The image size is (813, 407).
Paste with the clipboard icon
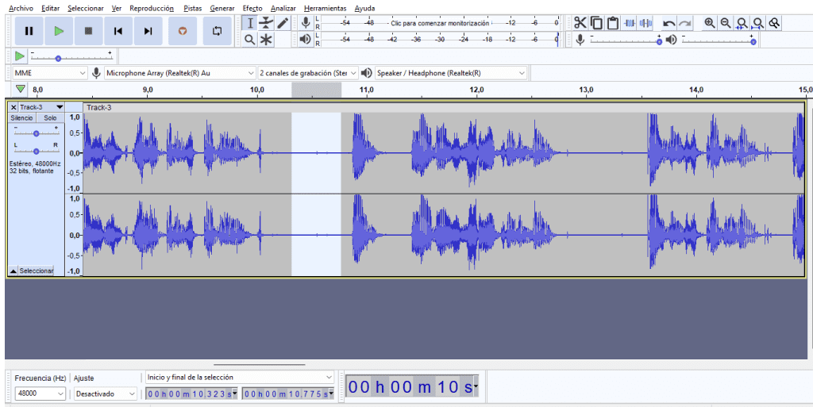click(613, 23)
